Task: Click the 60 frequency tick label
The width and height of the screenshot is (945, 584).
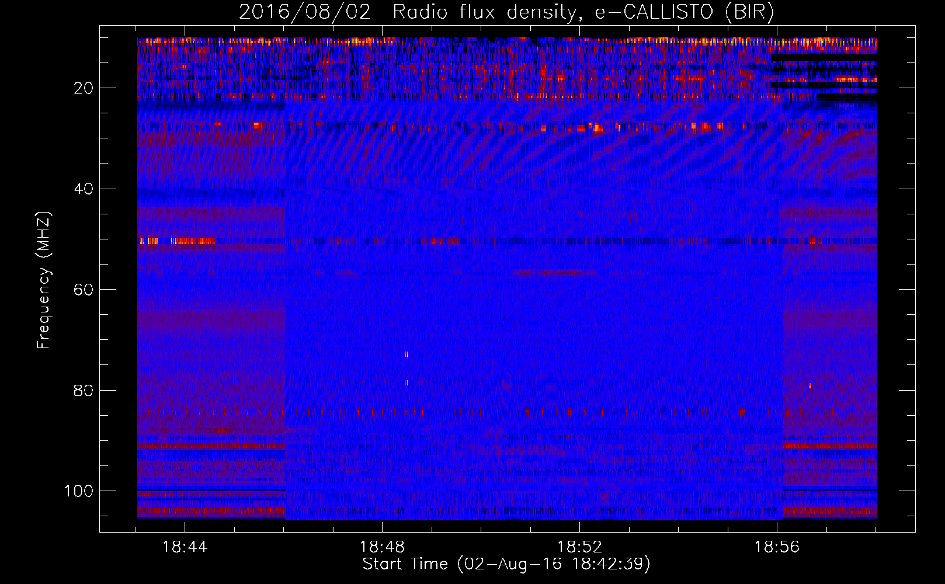Action: coord(84,290)
